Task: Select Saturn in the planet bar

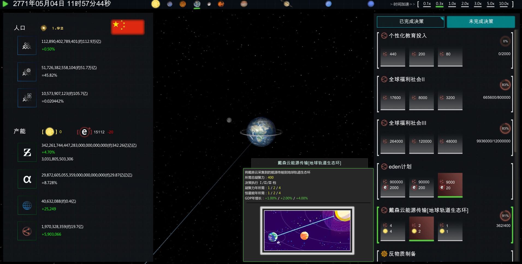Action: pos(286,4)
